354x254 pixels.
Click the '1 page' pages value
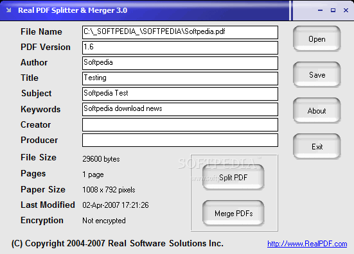(x=93, y=174)
